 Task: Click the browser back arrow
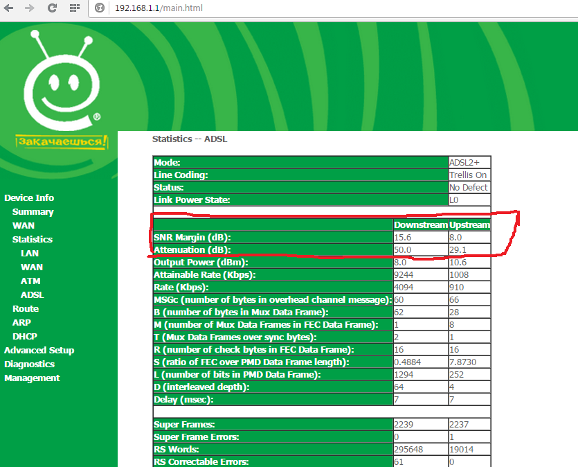tap(10, 8)
